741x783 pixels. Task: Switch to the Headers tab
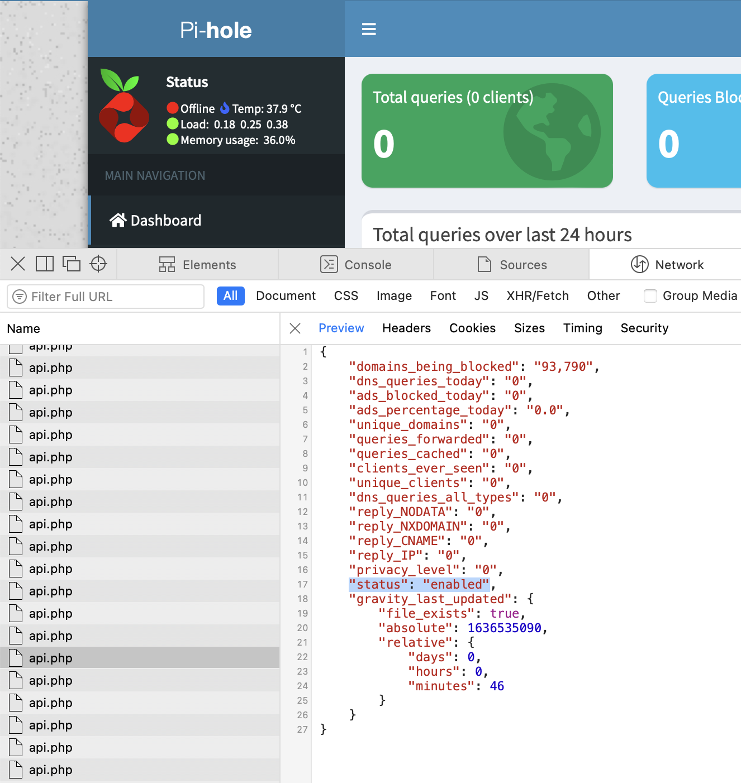tap(406, 328)
